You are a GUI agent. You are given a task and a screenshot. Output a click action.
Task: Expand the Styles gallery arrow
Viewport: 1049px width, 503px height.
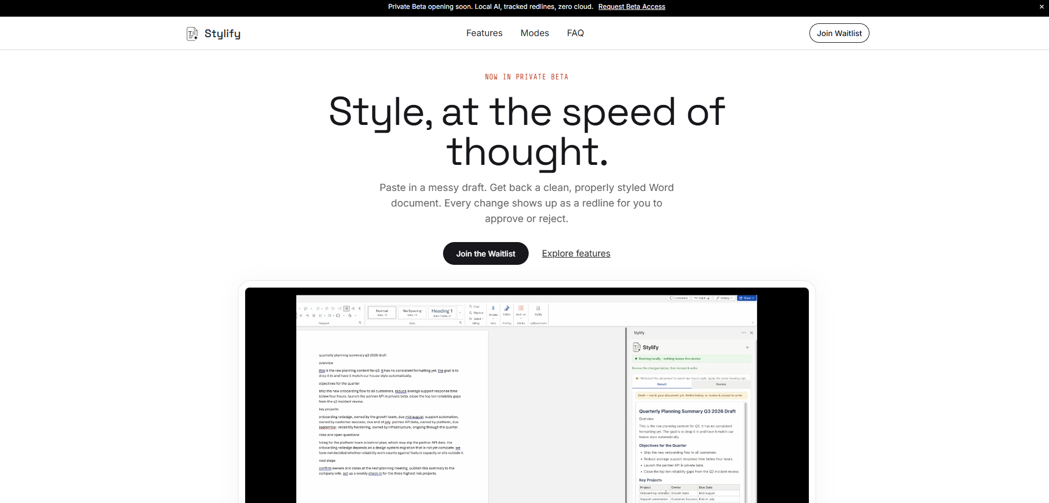pos(460,313)
